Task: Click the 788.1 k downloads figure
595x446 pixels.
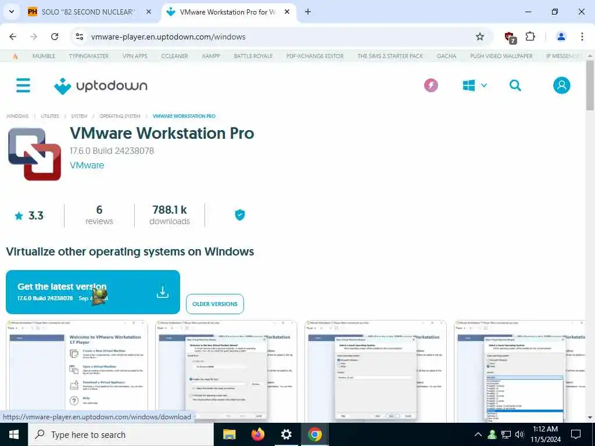Action: coord(170,215)
